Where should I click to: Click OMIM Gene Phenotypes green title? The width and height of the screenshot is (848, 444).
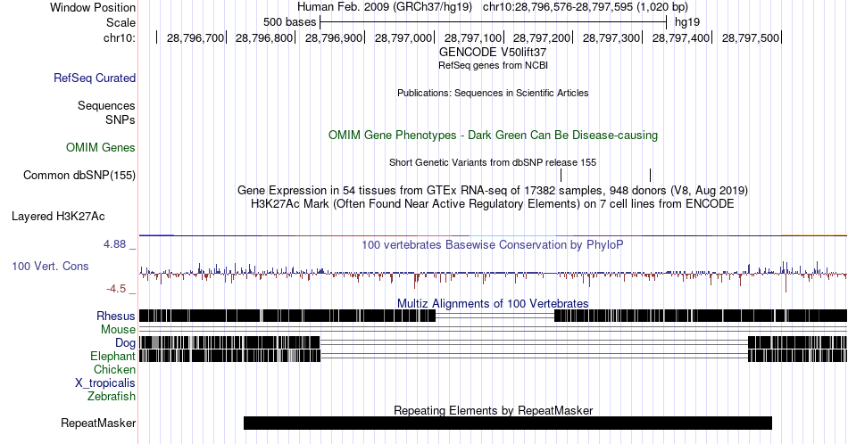[493, 135]
